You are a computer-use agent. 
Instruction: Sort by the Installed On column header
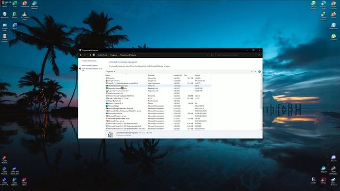[178, 75]
